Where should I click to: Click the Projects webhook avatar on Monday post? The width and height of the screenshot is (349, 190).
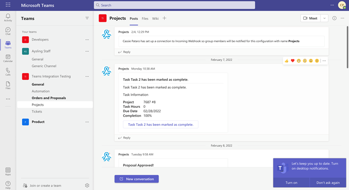107,71
